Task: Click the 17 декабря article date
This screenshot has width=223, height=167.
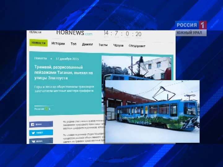Action: (x=67, y=58)
